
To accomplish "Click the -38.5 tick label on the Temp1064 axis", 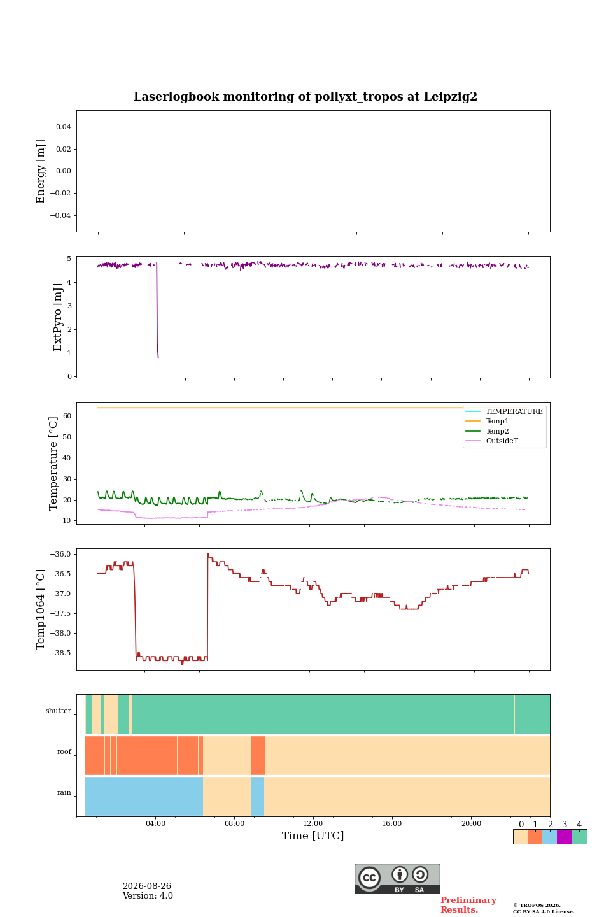I will pos(61,653).
